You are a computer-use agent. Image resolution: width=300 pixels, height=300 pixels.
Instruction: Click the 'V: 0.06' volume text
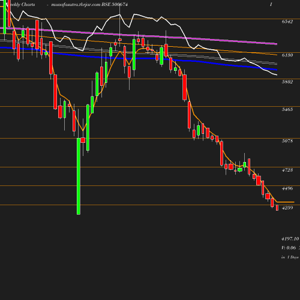[x=289, y=248]
